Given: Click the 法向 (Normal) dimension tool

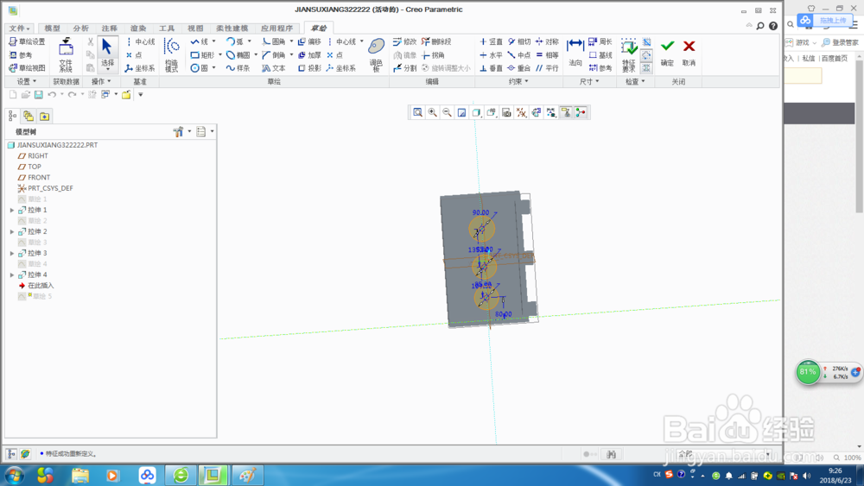Looking at the screenshot, I should coord(575,53).
